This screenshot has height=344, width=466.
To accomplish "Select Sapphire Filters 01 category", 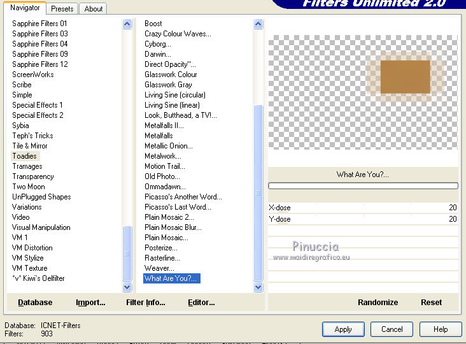I will (x=39, y=24).
